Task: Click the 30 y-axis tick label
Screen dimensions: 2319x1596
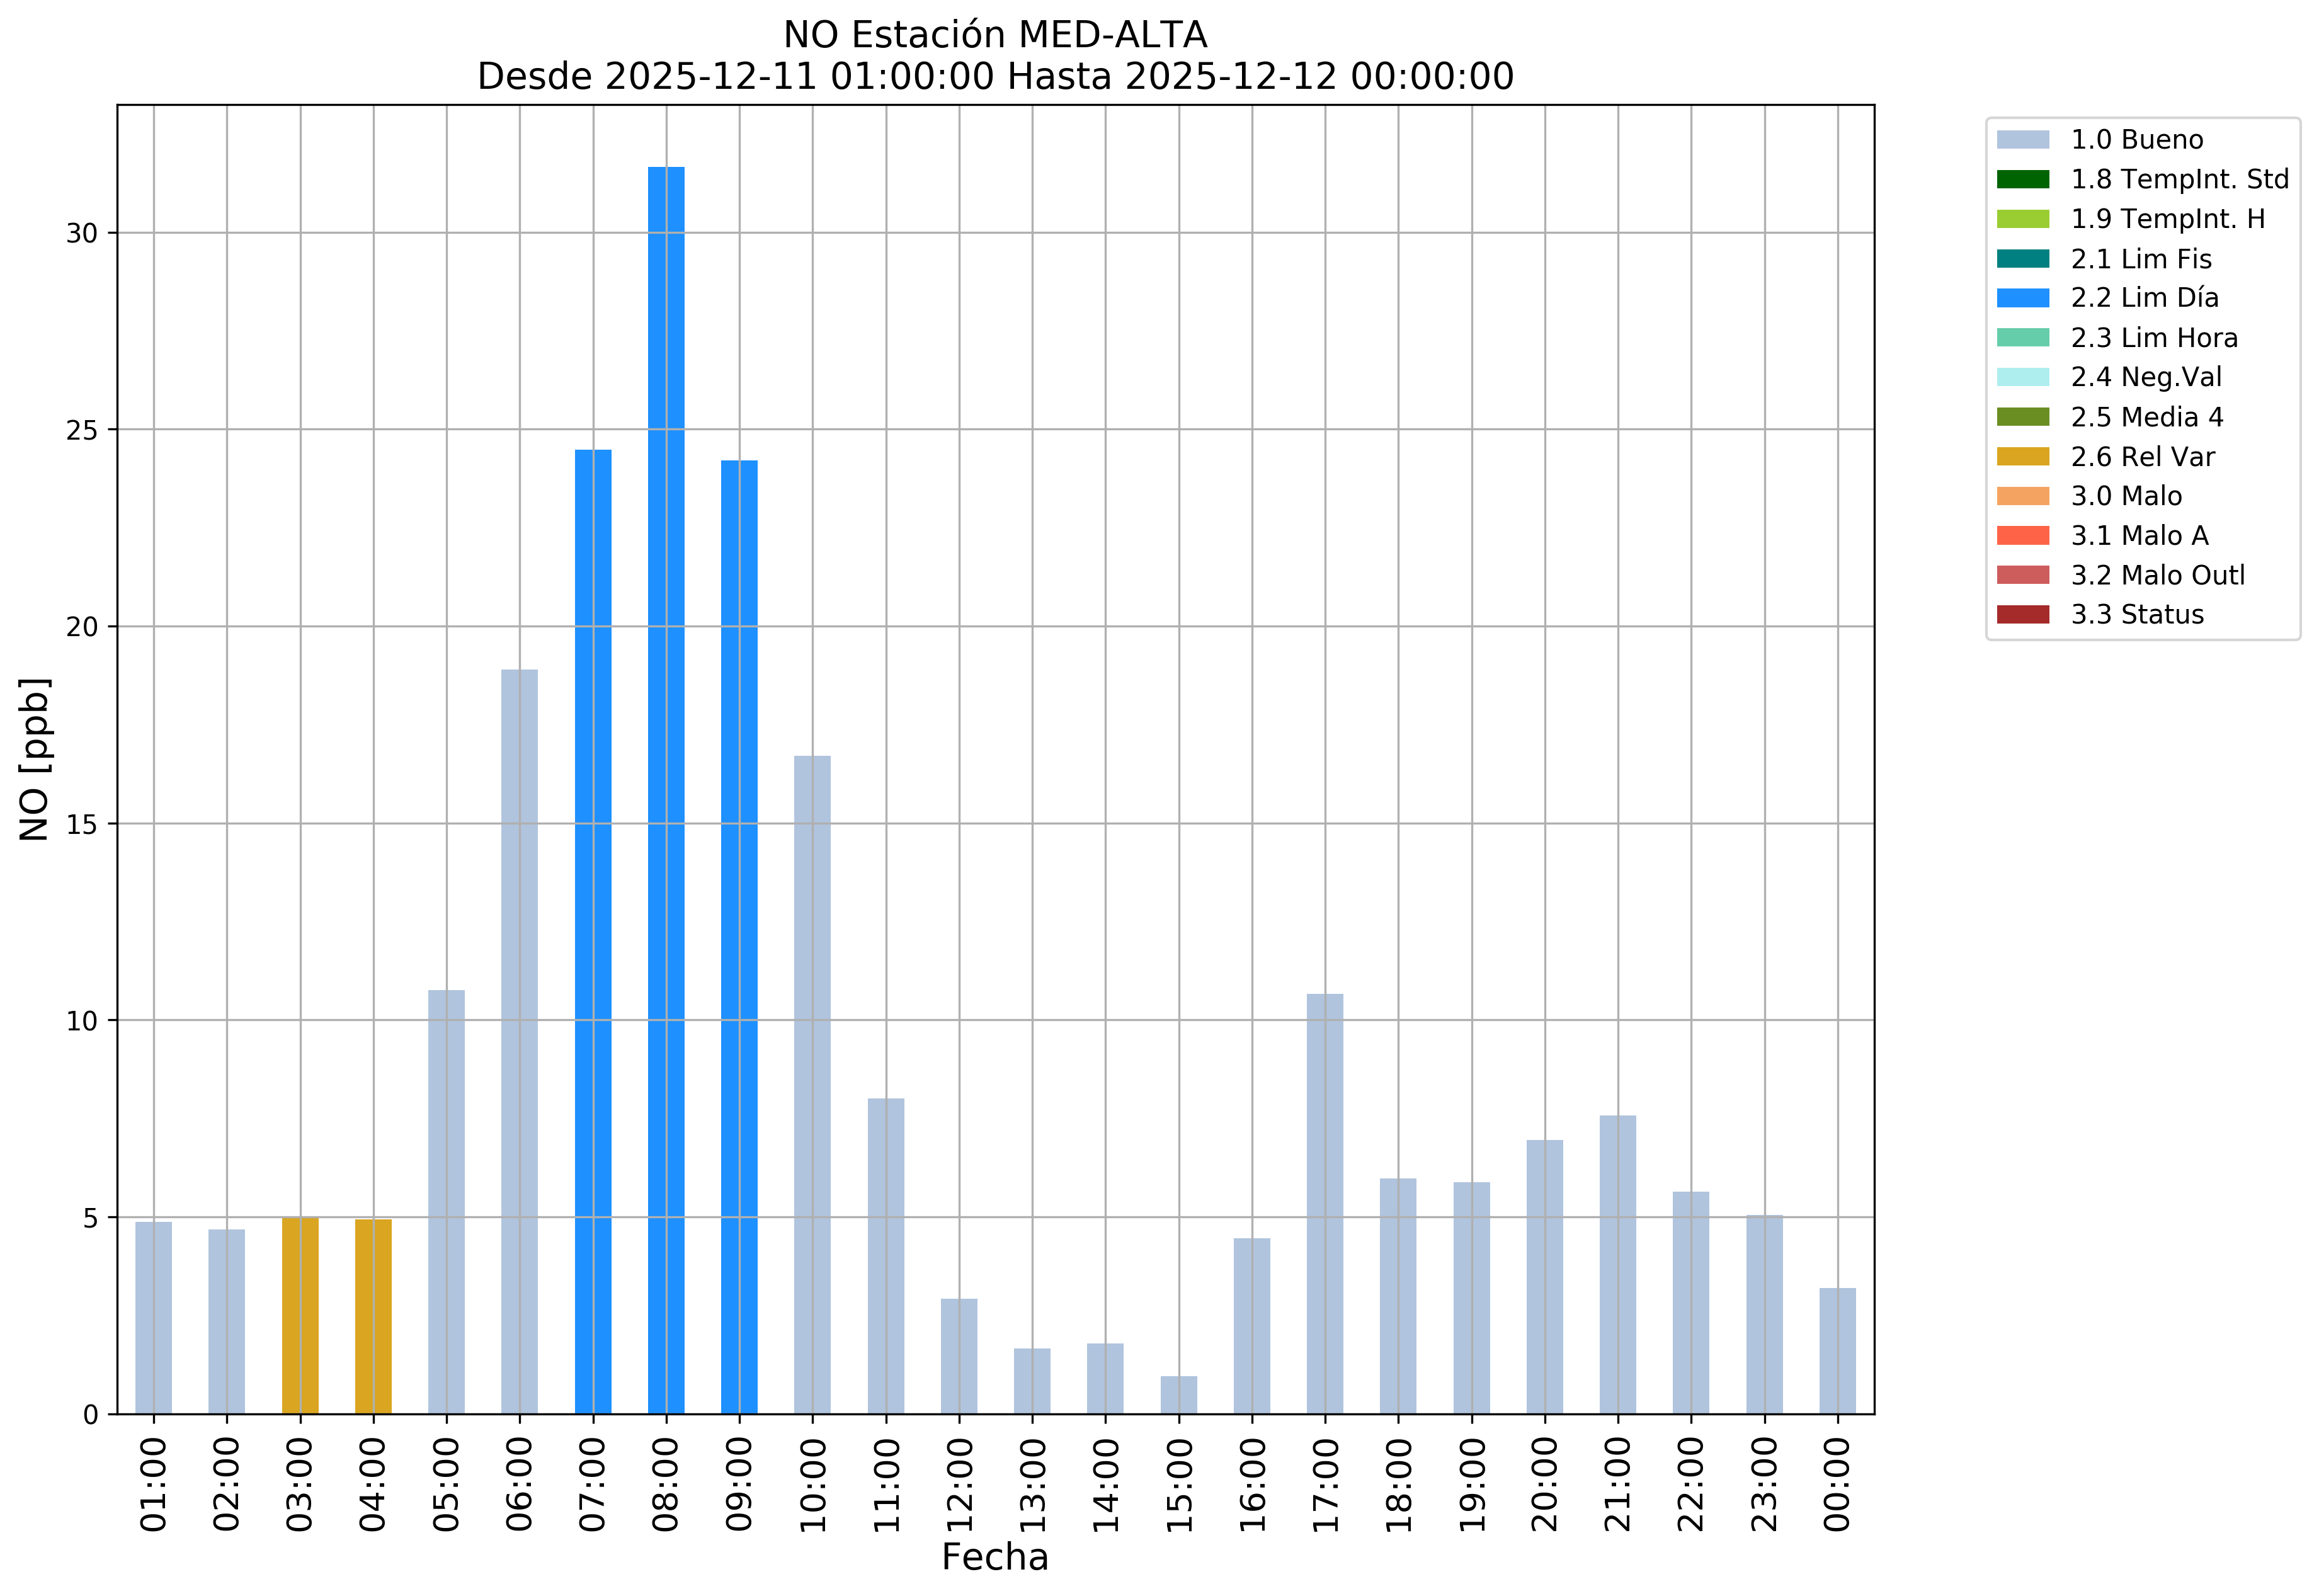Action: [82, 234]
